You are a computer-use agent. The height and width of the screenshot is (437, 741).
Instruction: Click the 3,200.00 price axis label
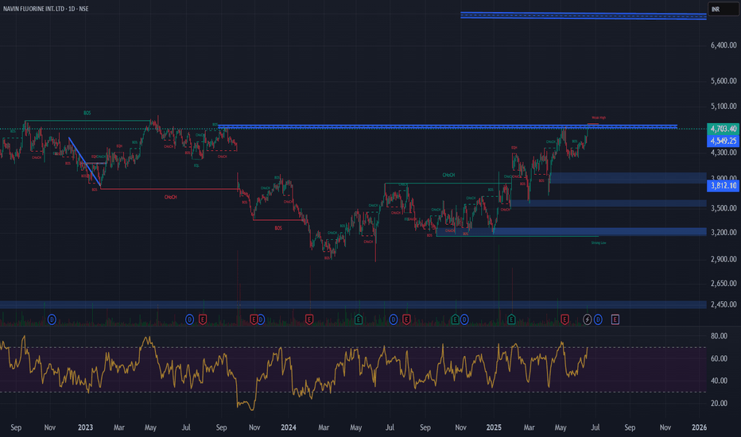click(724, 233)
